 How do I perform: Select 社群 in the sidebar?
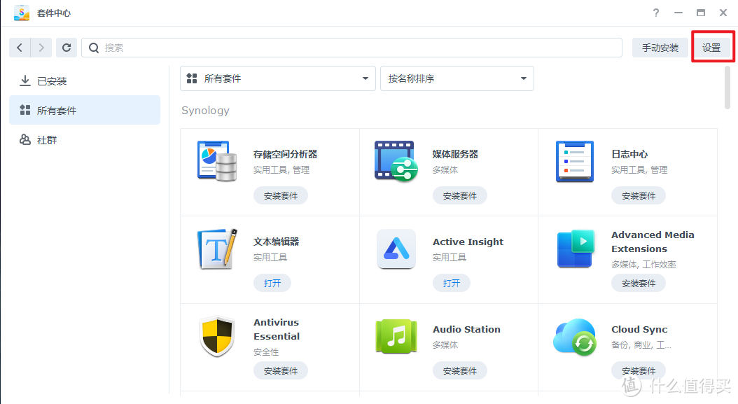[85, 140]
